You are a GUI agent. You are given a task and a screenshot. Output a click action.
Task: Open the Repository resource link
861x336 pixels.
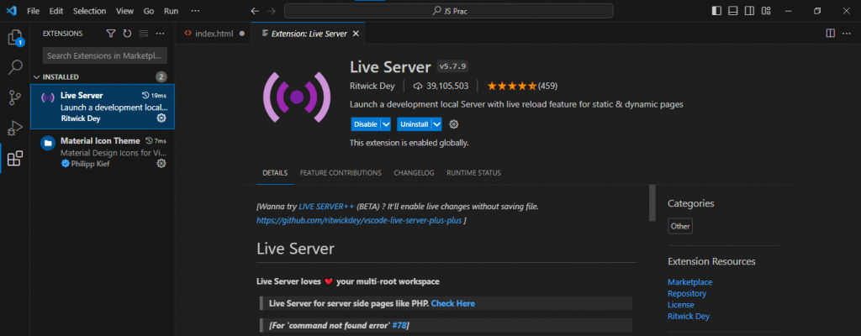pyautogui.click(x=687, y=294)
